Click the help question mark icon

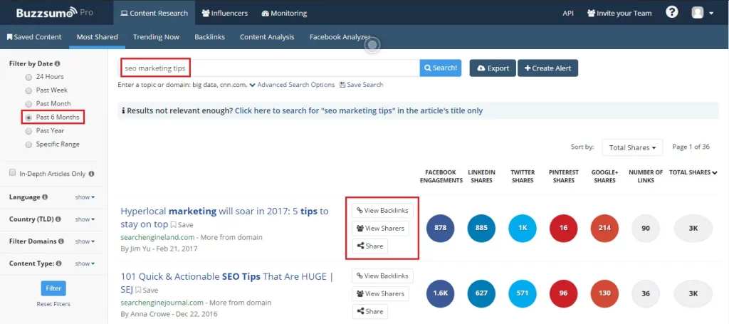point(671,13)
